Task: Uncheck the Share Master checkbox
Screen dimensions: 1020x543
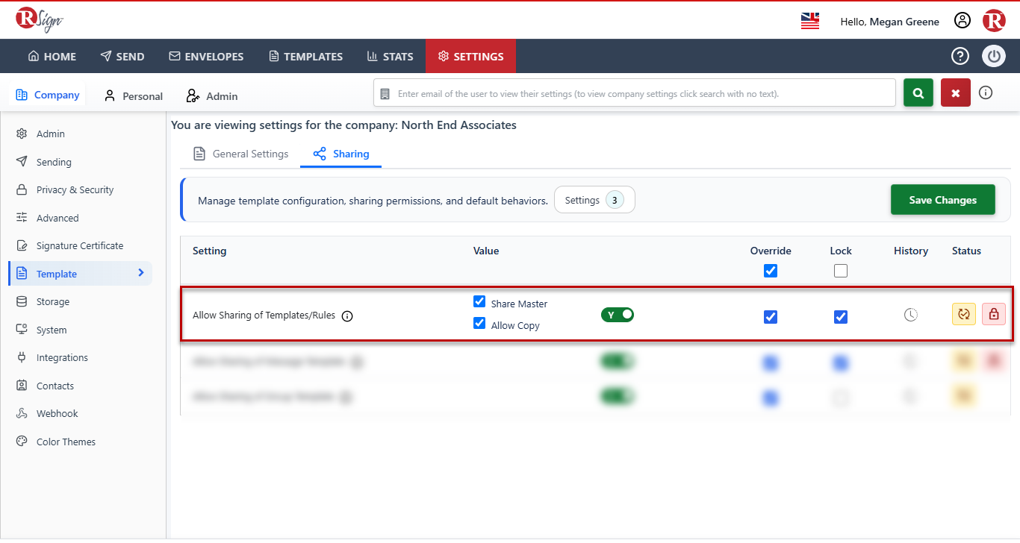Action: pos(479,302)
